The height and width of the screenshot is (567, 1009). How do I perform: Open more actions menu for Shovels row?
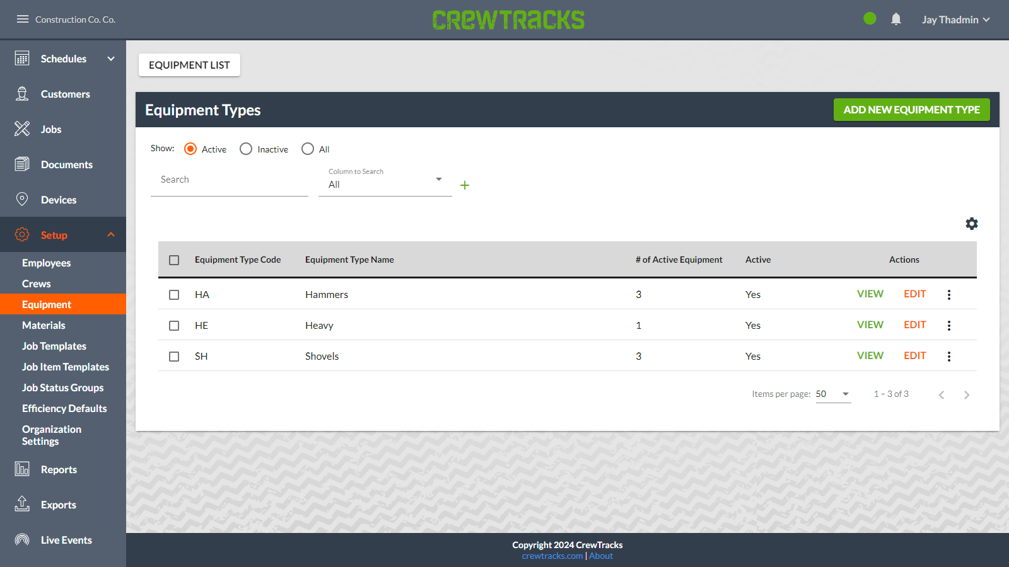tap(949, 356)
